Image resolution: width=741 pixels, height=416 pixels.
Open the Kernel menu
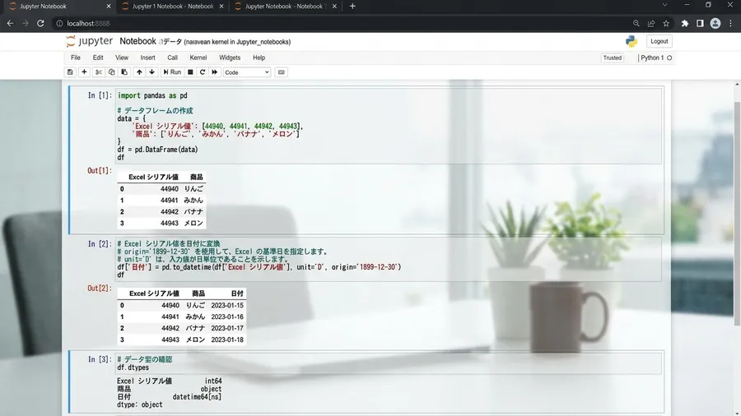198,58
